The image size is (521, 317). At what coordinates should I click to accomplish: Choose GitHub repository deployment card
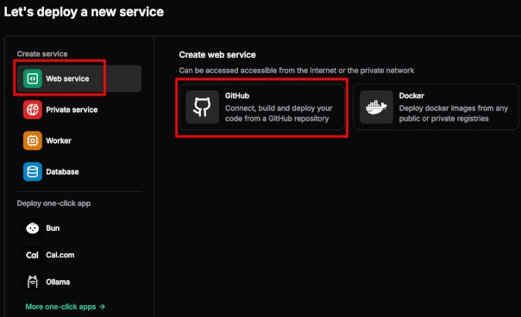(262, 107)
